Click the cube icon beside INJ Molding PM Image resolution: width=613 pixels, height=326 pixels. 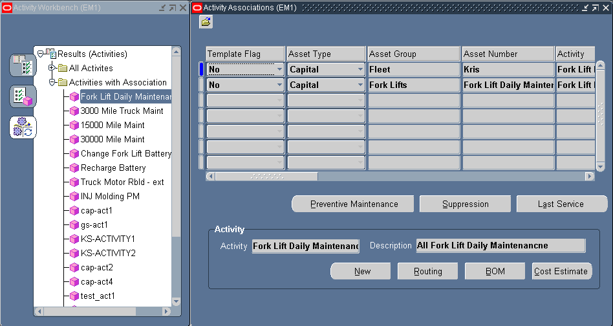pos(74,196)
